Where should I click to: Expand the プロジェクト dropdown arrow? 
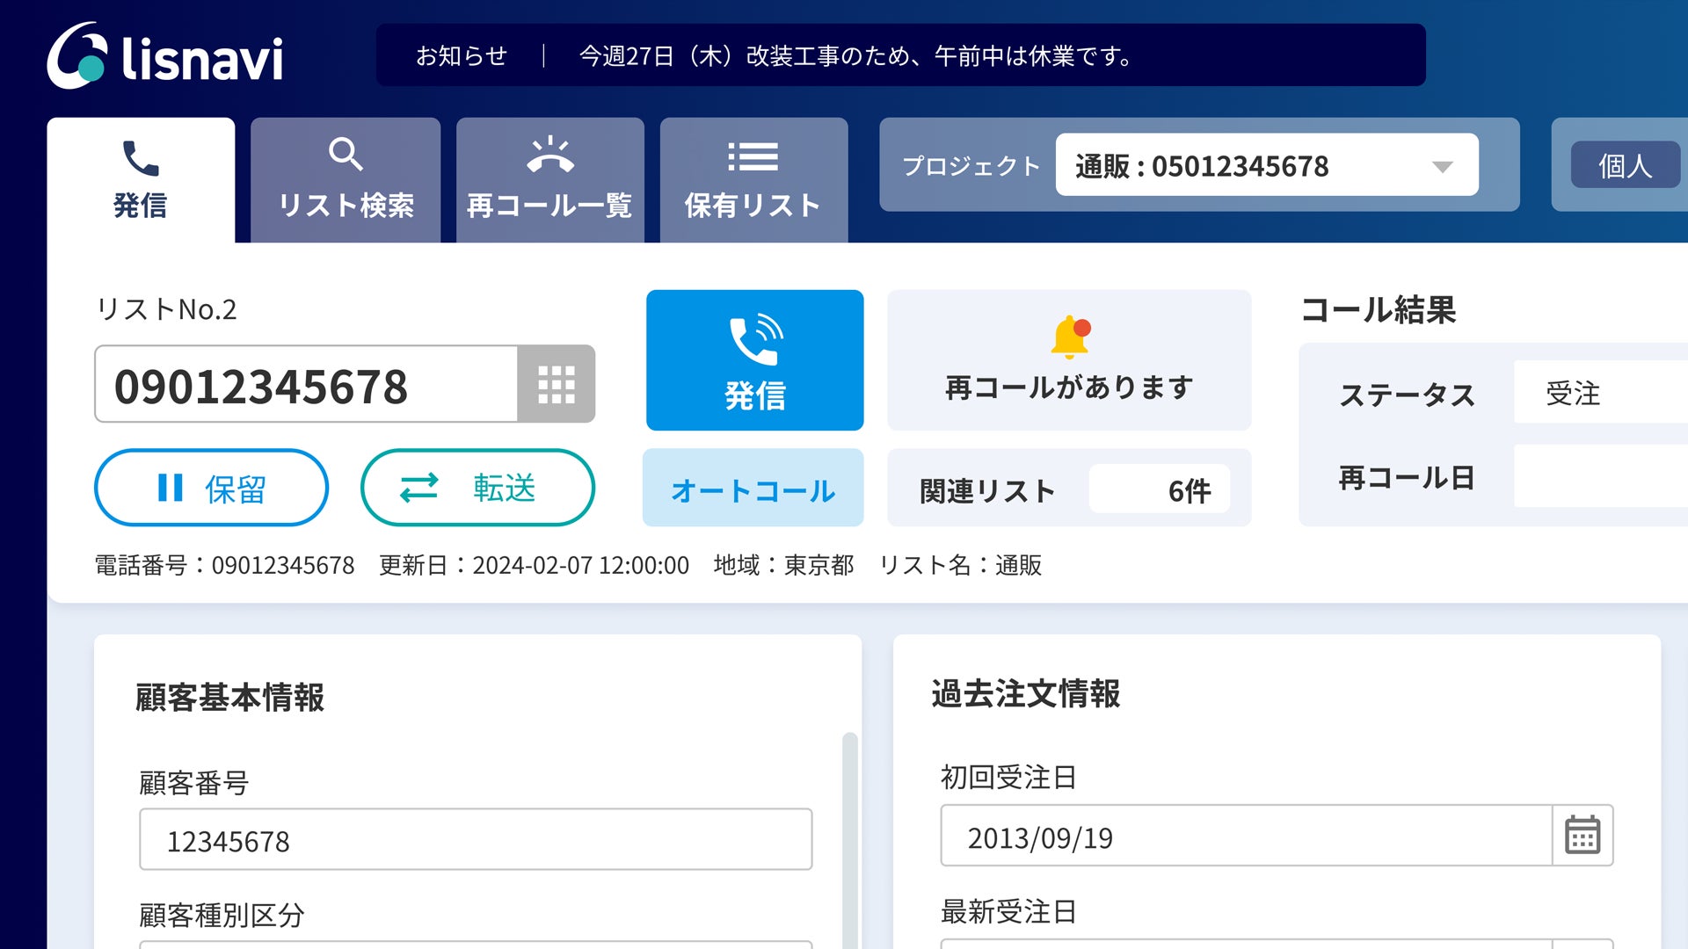[1442, 166]
